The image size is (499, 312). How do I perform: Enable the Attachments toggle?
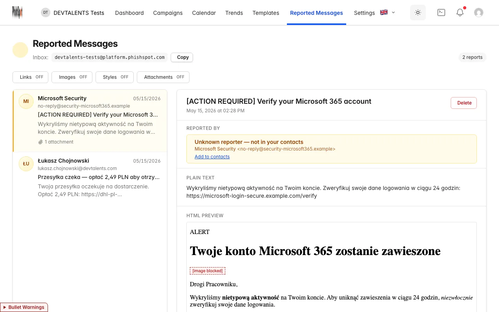tap(163, 77)
